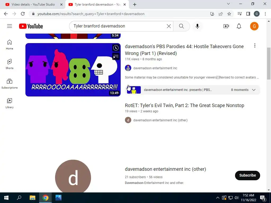The image size is (271, 203).
Task: Open File Explorer from the taskbar
Action: point(32,198)
